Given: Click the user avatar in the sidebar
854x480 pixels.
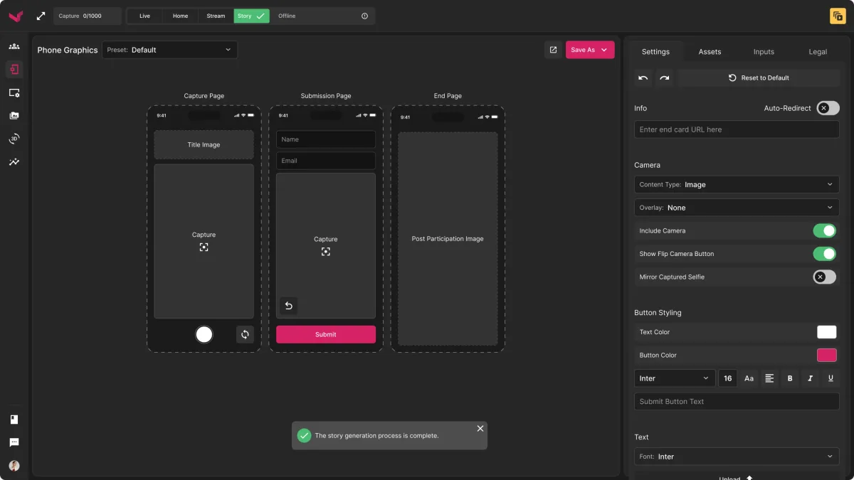Looking at the screenshot, I should pyautogui.click(x=14, y=466).
